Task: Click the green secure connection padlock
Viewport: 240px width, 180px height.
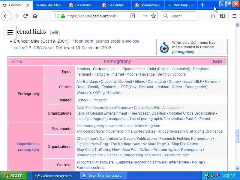Action: pyautogui.click(x=63, y=16)
